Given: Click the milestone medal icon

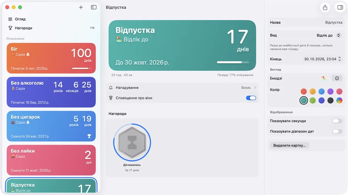Looking at the screenshot, I should point(111,98).
